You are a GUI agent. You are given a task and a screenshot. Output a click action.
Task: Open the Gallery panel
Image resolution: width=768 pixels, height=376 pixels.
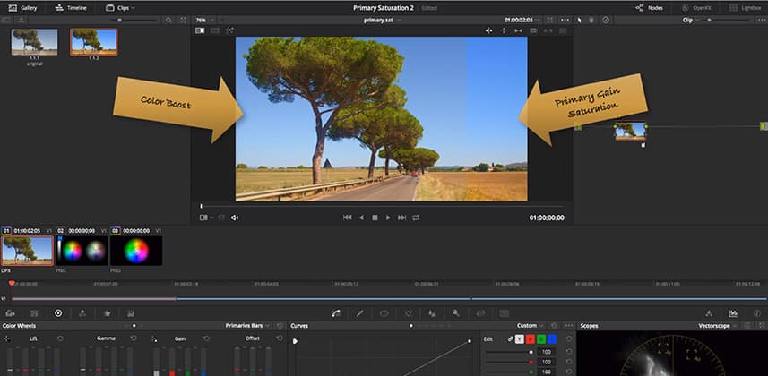click(x=22, y=8)
